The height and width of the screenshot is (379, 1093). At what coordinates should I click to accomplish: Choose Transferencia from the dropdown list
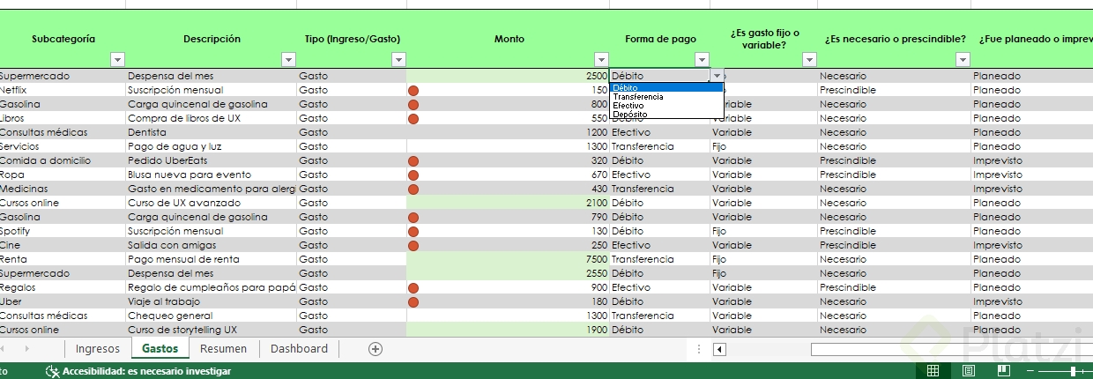[637, 96]
